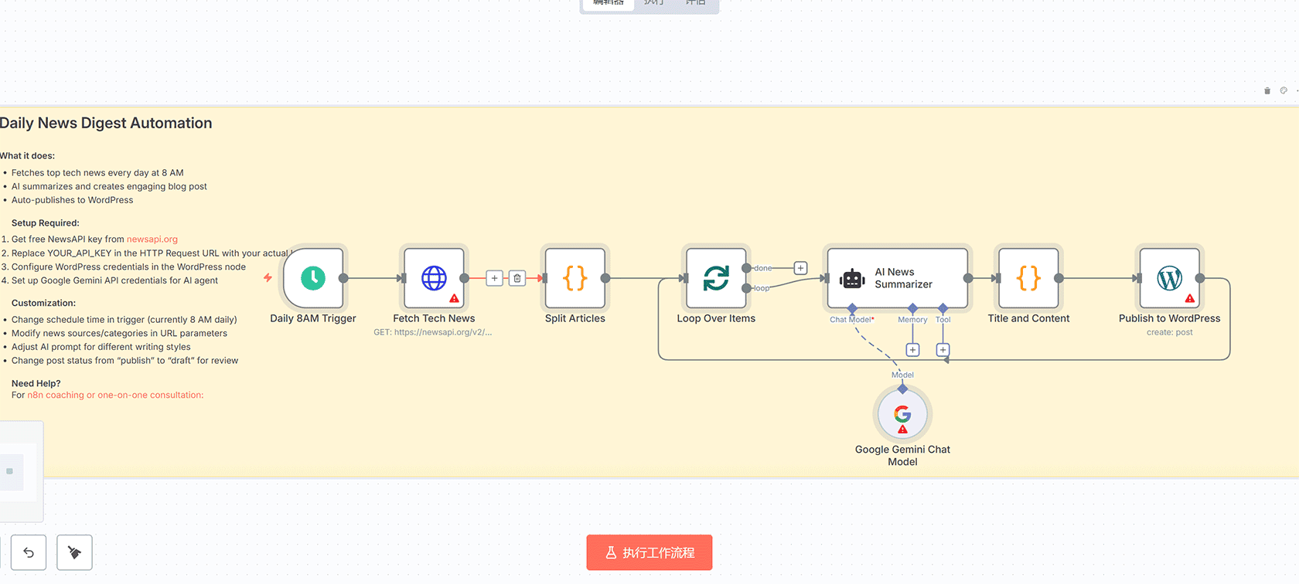Image resolution: width=1299 pixels, height=584 pixels.
Task: Delete the connection after Fetch Tech News
Action: point(517,278)
